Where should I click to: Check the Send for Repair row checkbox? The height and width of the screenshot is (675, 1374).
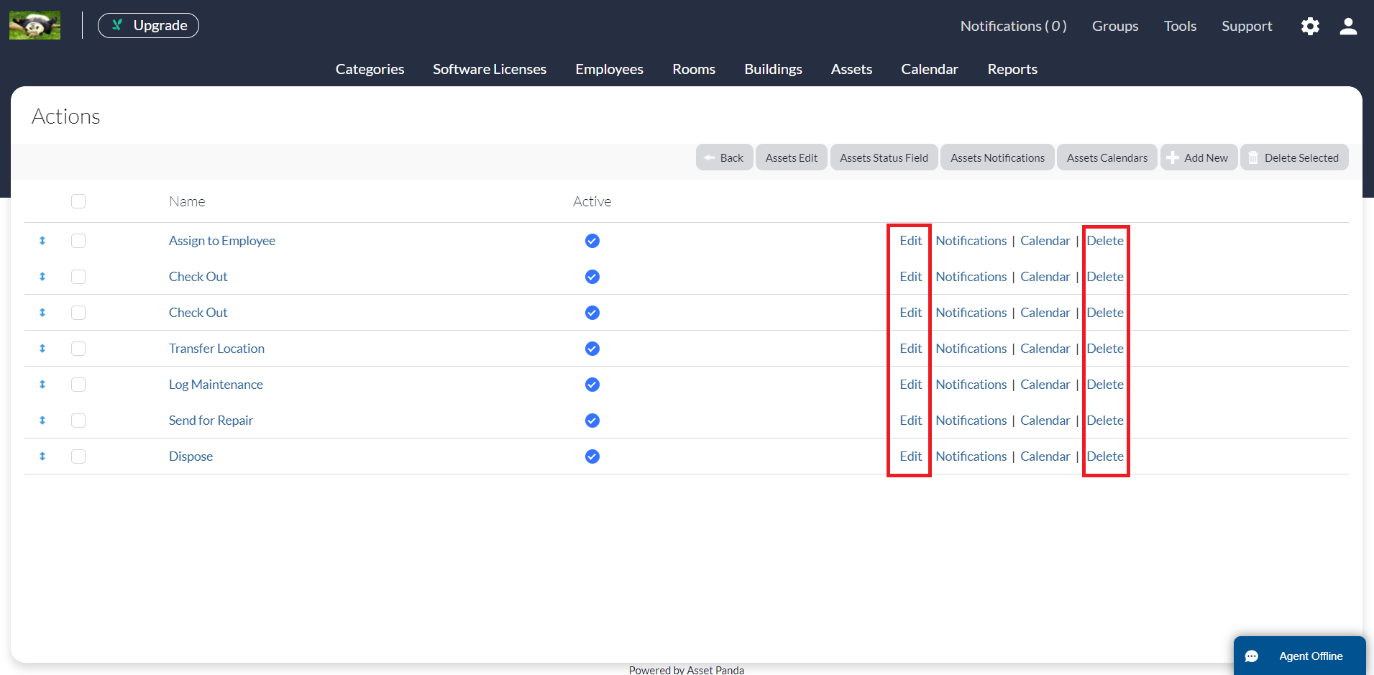[78, 421]
